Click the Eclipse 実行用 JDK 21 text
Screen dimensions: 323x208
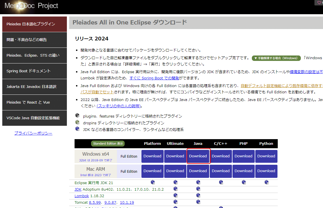[94, 183]
